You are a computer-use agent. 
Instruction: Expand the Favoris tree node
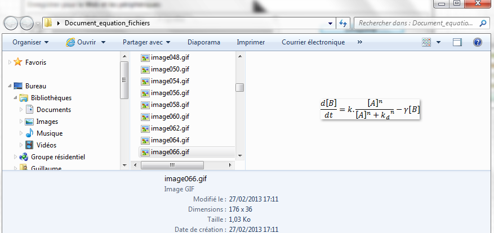[9, 62]
